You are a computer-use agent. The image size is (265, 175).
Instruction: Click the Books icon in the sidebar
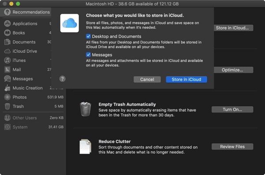(7, 33)
